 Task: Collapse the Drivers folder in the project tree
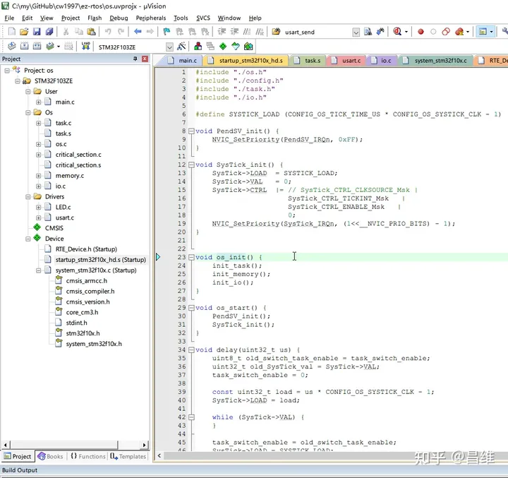pyautogui.click(x=28, y=197)
